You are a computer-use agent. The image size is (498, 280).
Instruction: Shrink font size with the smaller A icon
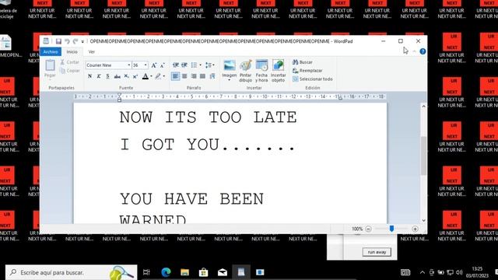(163, 65)
